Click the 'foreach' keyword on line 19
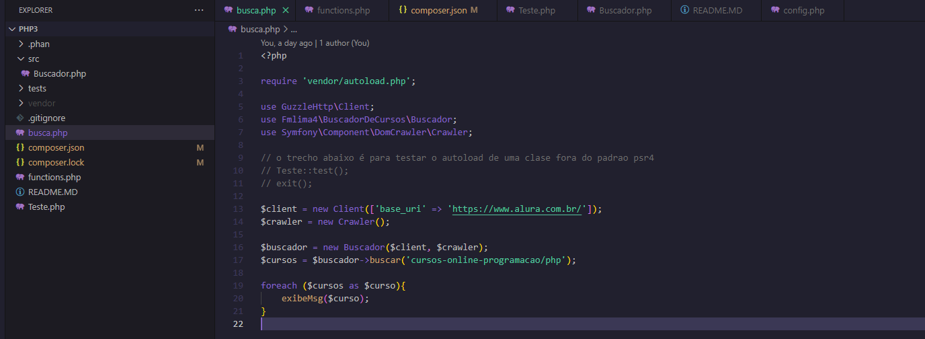 coord(279,286)
